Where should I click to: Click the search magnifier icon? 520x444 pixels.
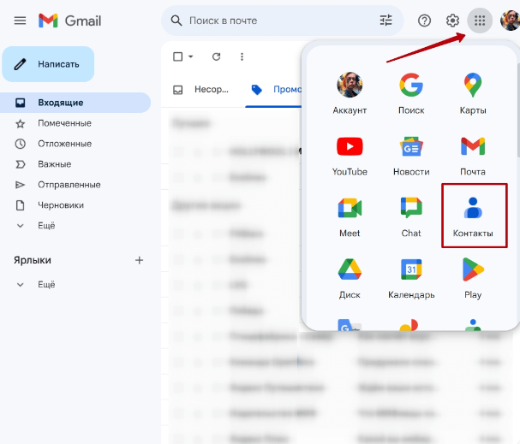[176, 21]
